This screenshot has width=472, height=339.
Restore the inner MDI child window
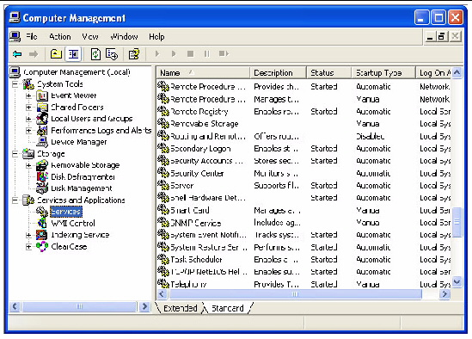click(x=442, y=37)
